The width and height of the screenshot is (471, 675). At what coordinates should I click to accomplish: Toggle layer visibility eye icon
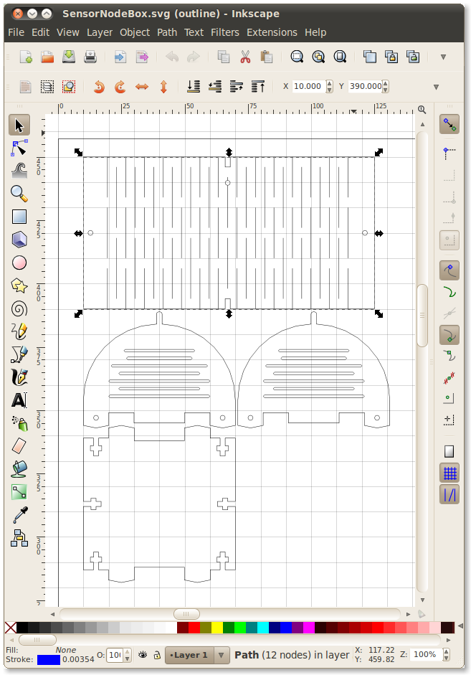click(x=143, y=655)
